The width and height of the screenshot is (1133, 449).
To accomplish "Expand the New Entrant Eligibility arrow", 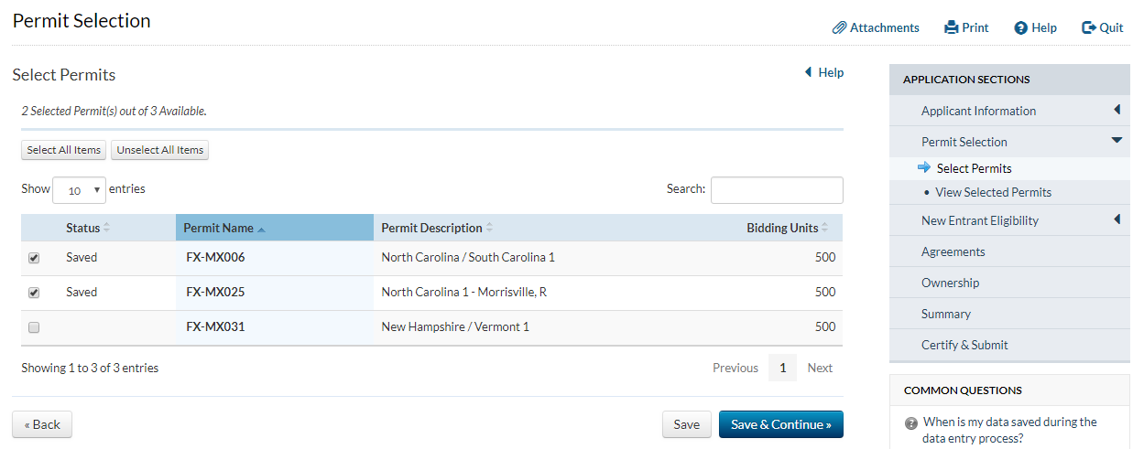I will pyautogui.click(x=1117, y=219).
